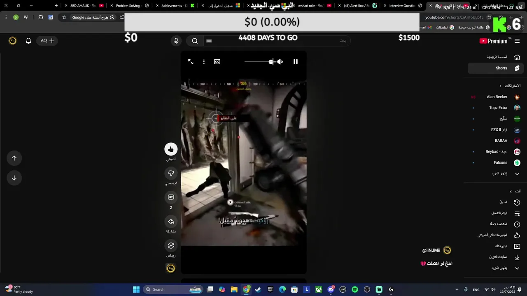Switch to Interview Questions browser tab
Viewport: 527px width, 296px height.
click(403, 6)
